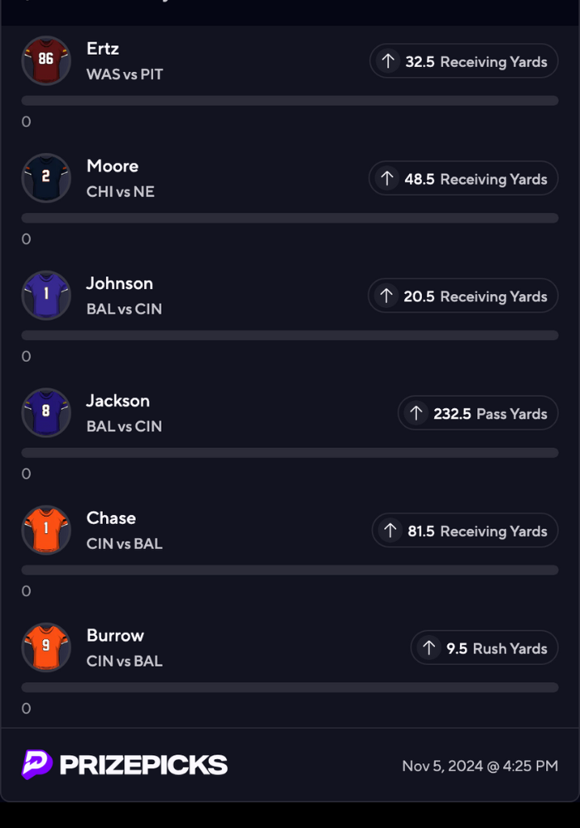Select Moore's 48.5 Receiving Yards pill

463,179
